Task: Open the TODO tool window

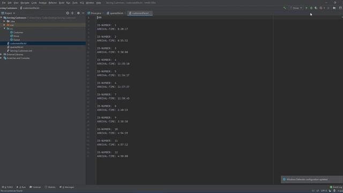Action: (7, 187)
